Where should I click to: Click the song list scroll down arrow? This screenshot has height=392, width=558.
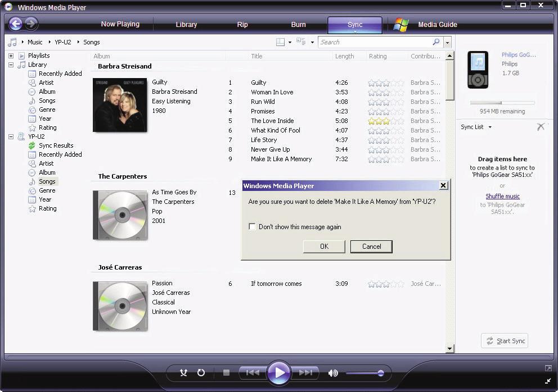tap(450, 348)
